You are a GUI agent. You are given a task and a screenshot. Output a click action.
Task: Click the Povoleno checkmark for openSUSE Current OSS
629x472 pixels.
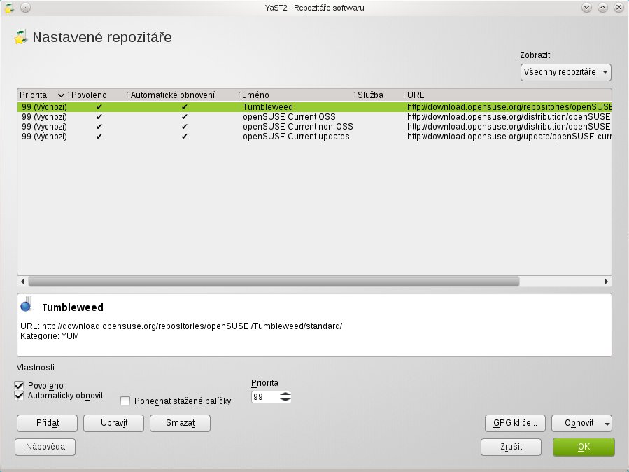point(99,117)
